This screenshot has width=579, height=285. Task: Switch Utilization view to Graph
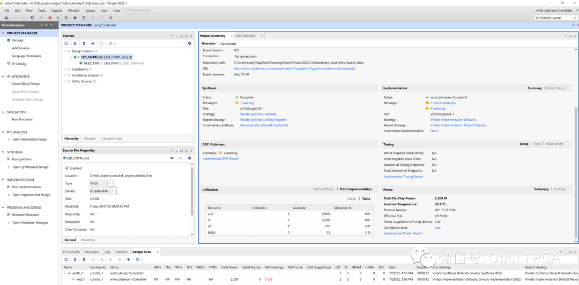click(x=352, y=198)
